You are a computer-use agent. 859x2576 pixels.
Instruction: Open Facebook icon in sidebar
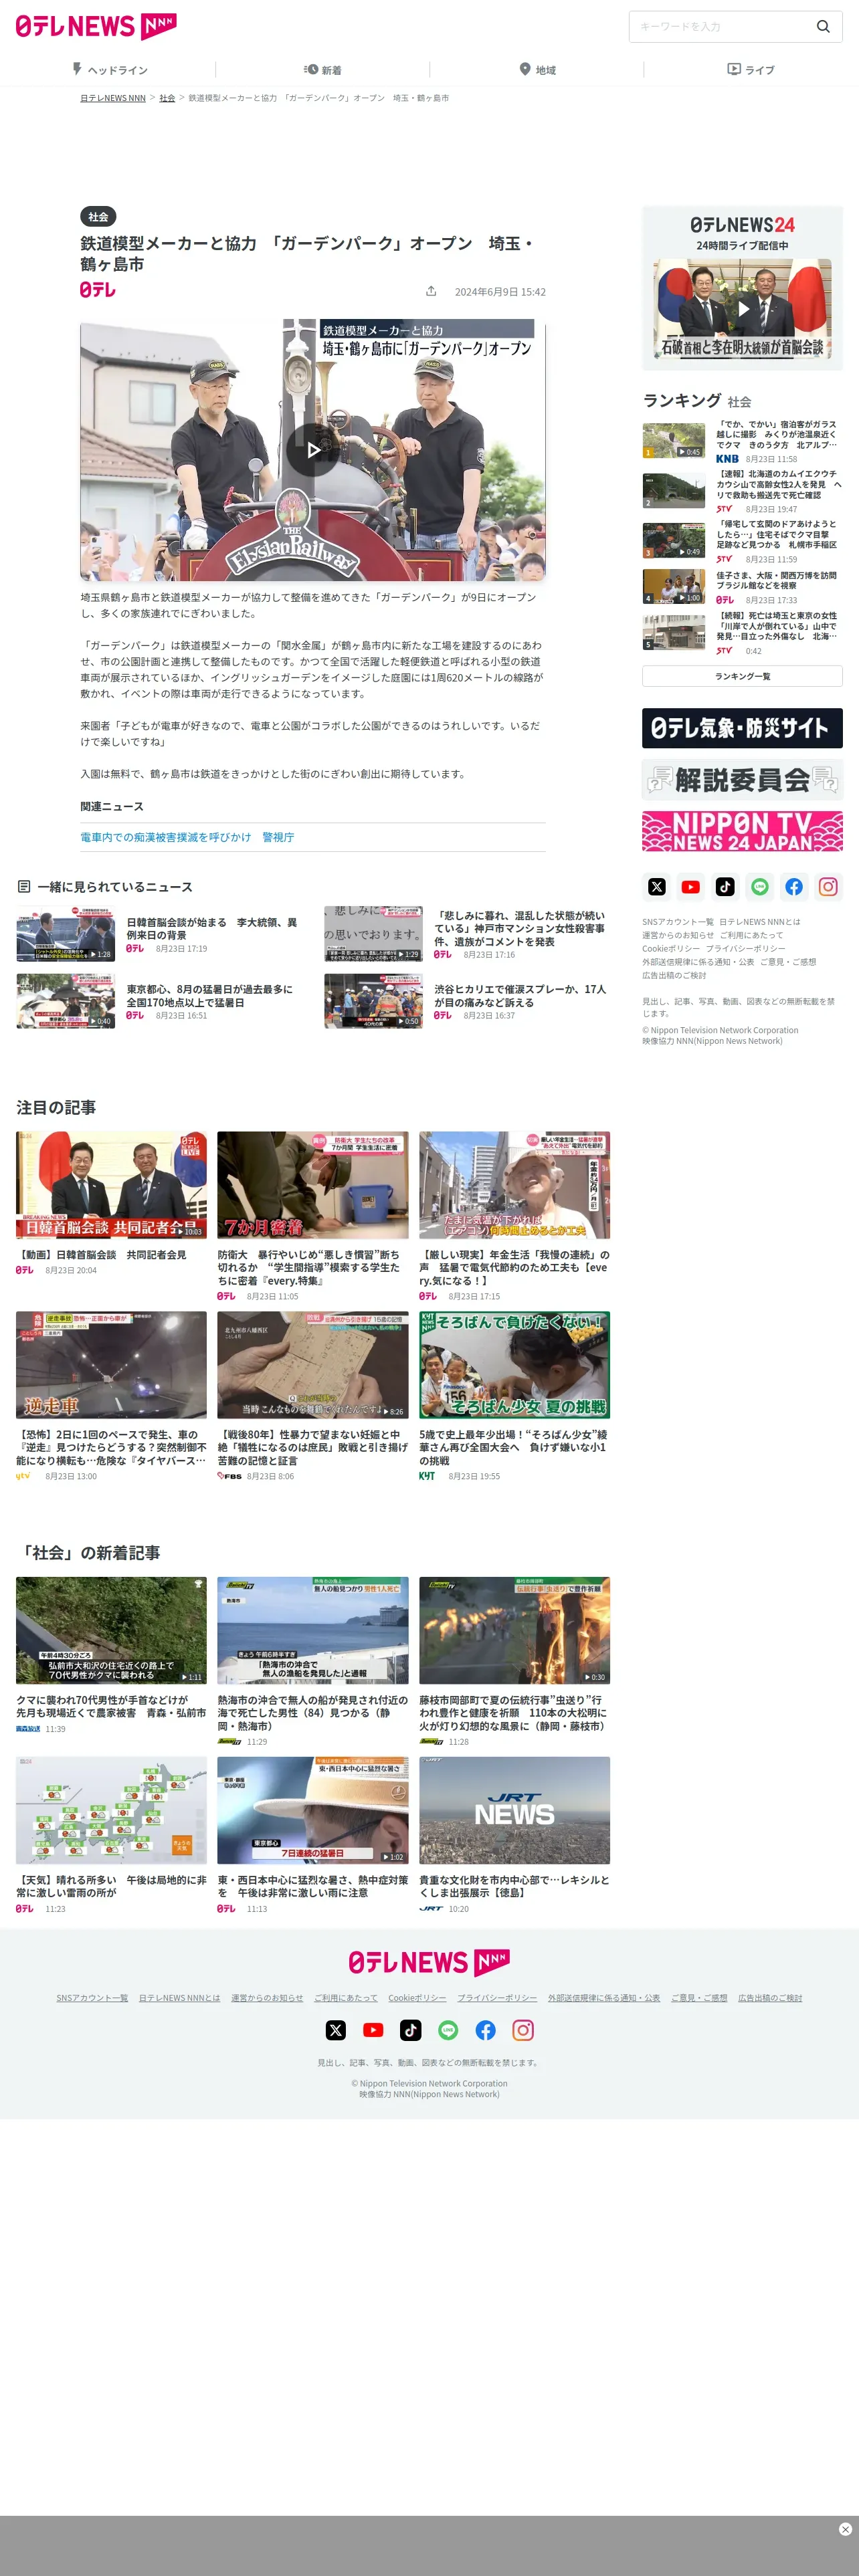tap(794, 886)
